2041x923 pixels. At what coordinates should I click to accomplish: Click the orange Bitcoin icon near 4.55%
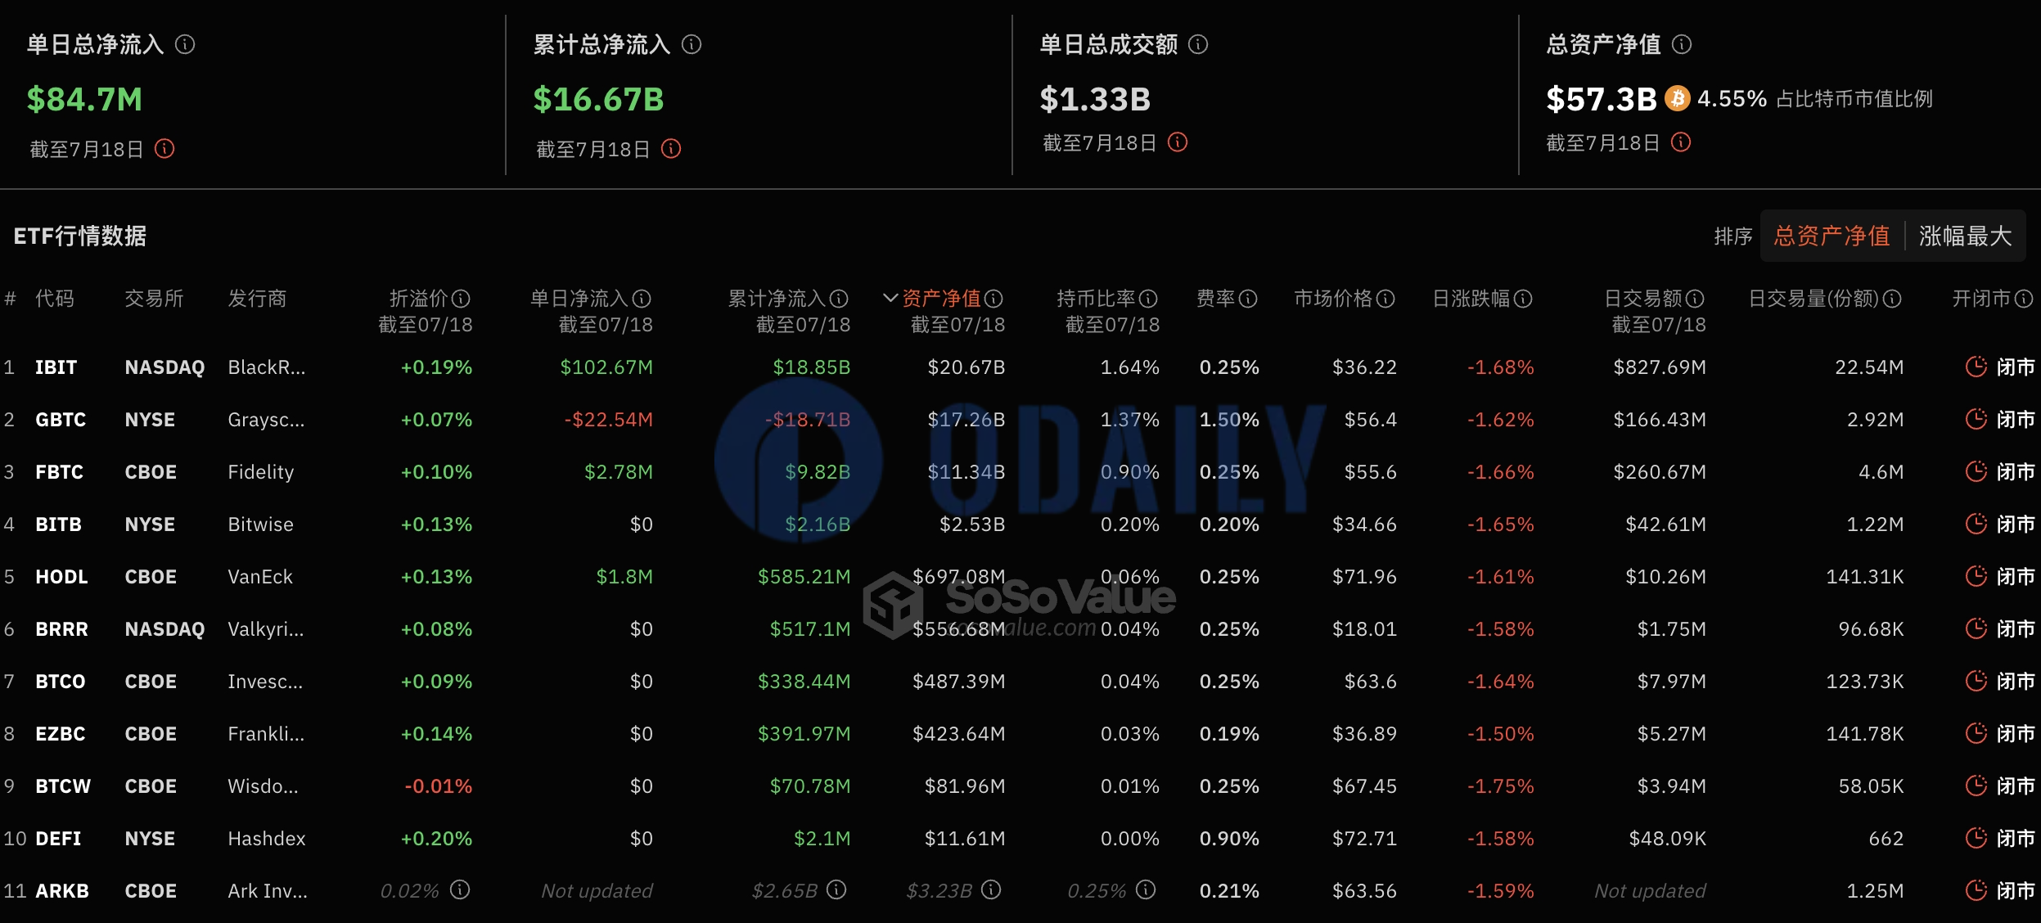(1678, 99)
